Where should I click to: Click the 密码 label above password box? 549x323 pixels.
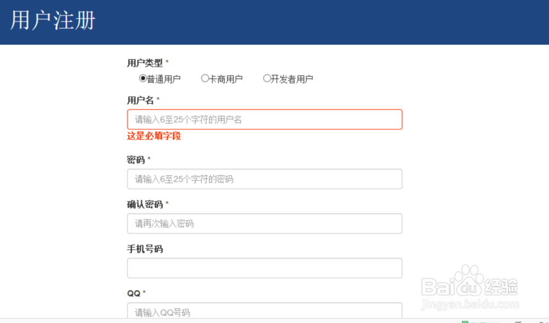coord(136,160)
